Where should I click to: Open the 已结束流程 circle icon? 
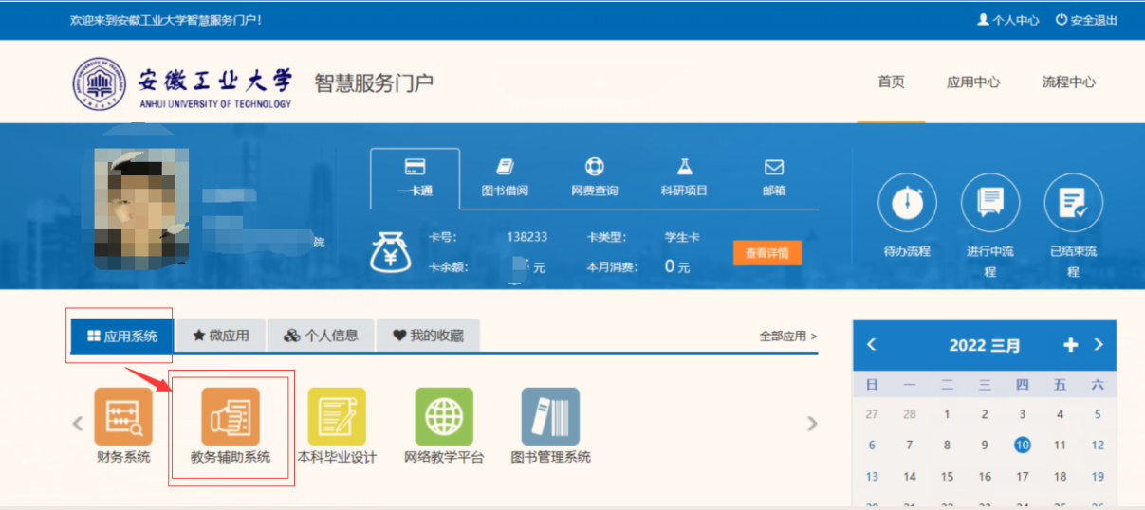tap(1073, 203)
